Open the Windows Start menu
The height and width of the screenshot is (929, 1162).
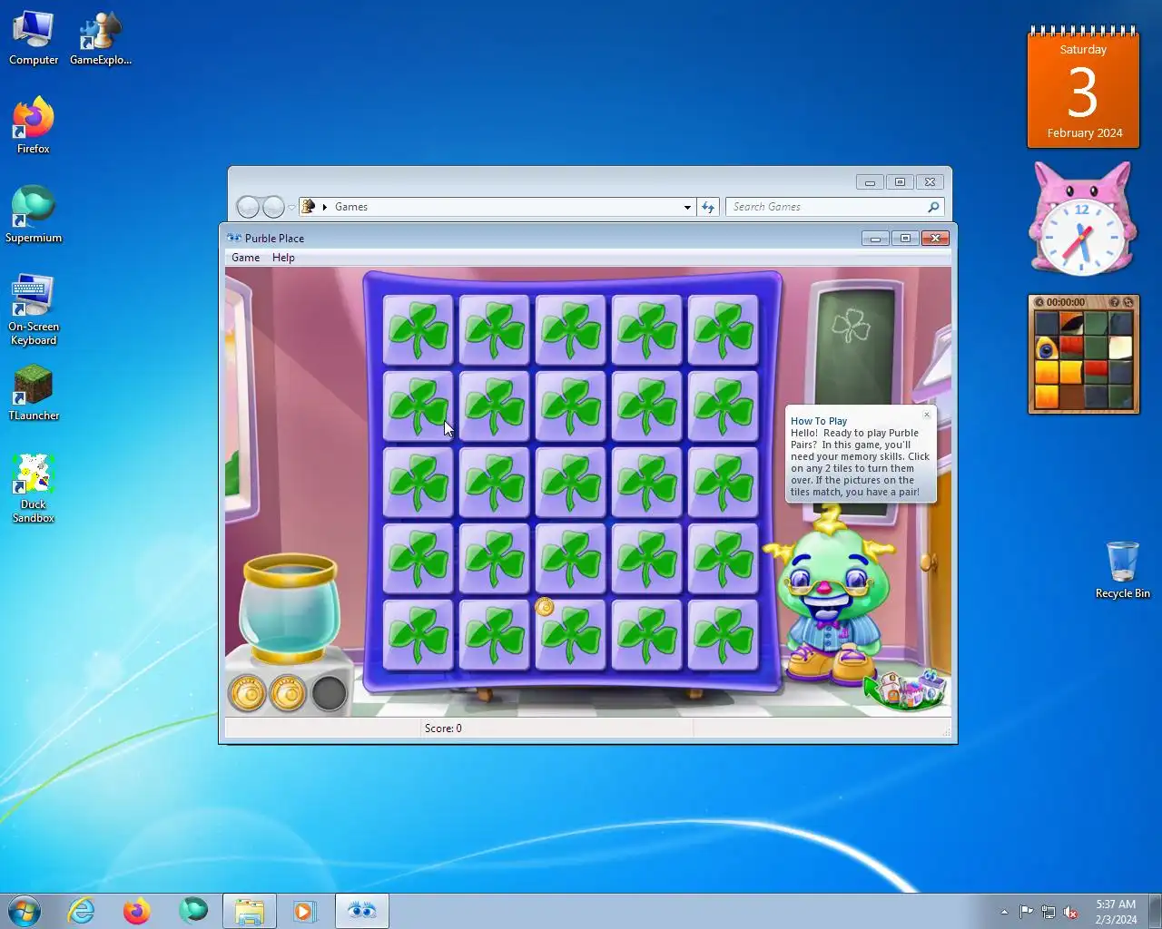click(25, 910)
